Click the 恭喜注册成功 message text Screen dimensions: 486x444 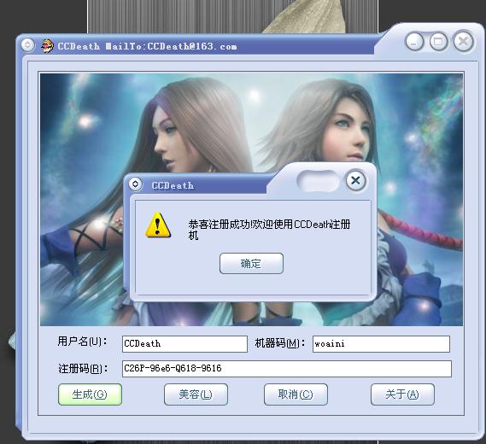[269, 230]
